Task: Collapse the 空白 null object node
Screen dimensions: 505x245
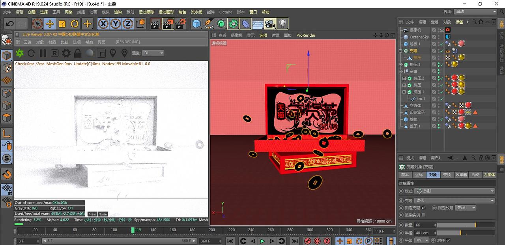Action: 400,71
